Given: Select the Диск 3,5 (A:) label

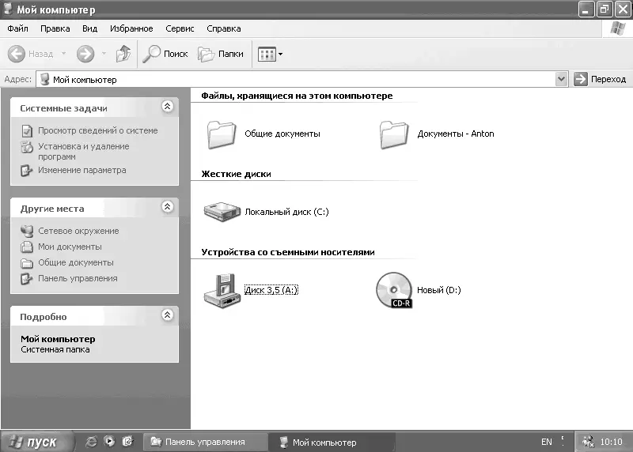Looking at the screenshot, I should coord(271,290).
